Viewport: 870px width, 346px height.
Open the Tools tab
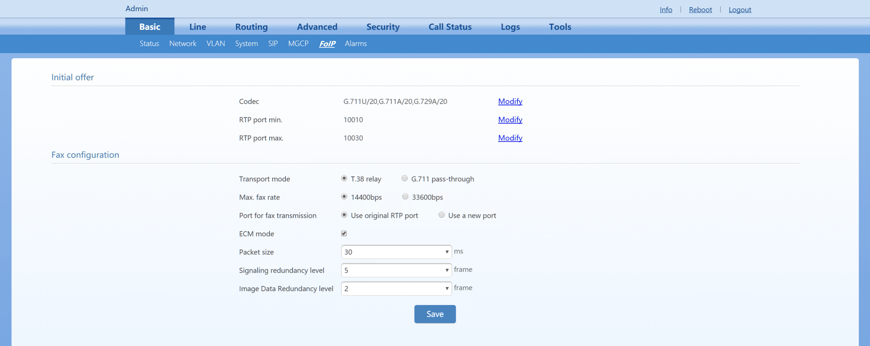click(x=560, y=26)
